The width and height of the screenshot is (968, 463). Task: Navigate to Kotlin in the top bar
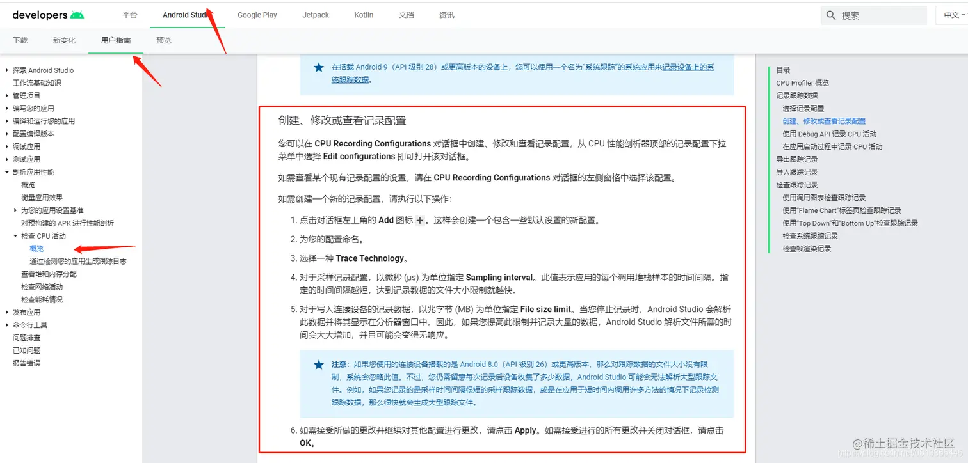point(363,15)
